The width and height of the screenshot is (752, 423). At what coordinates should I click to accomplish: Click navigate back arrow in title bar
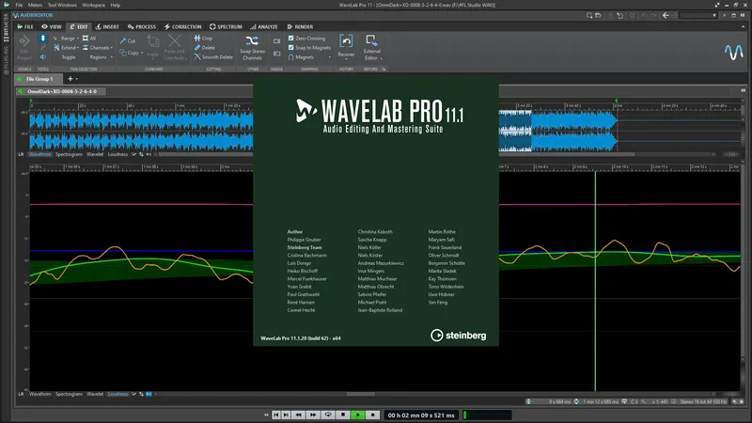pos(666,15)
